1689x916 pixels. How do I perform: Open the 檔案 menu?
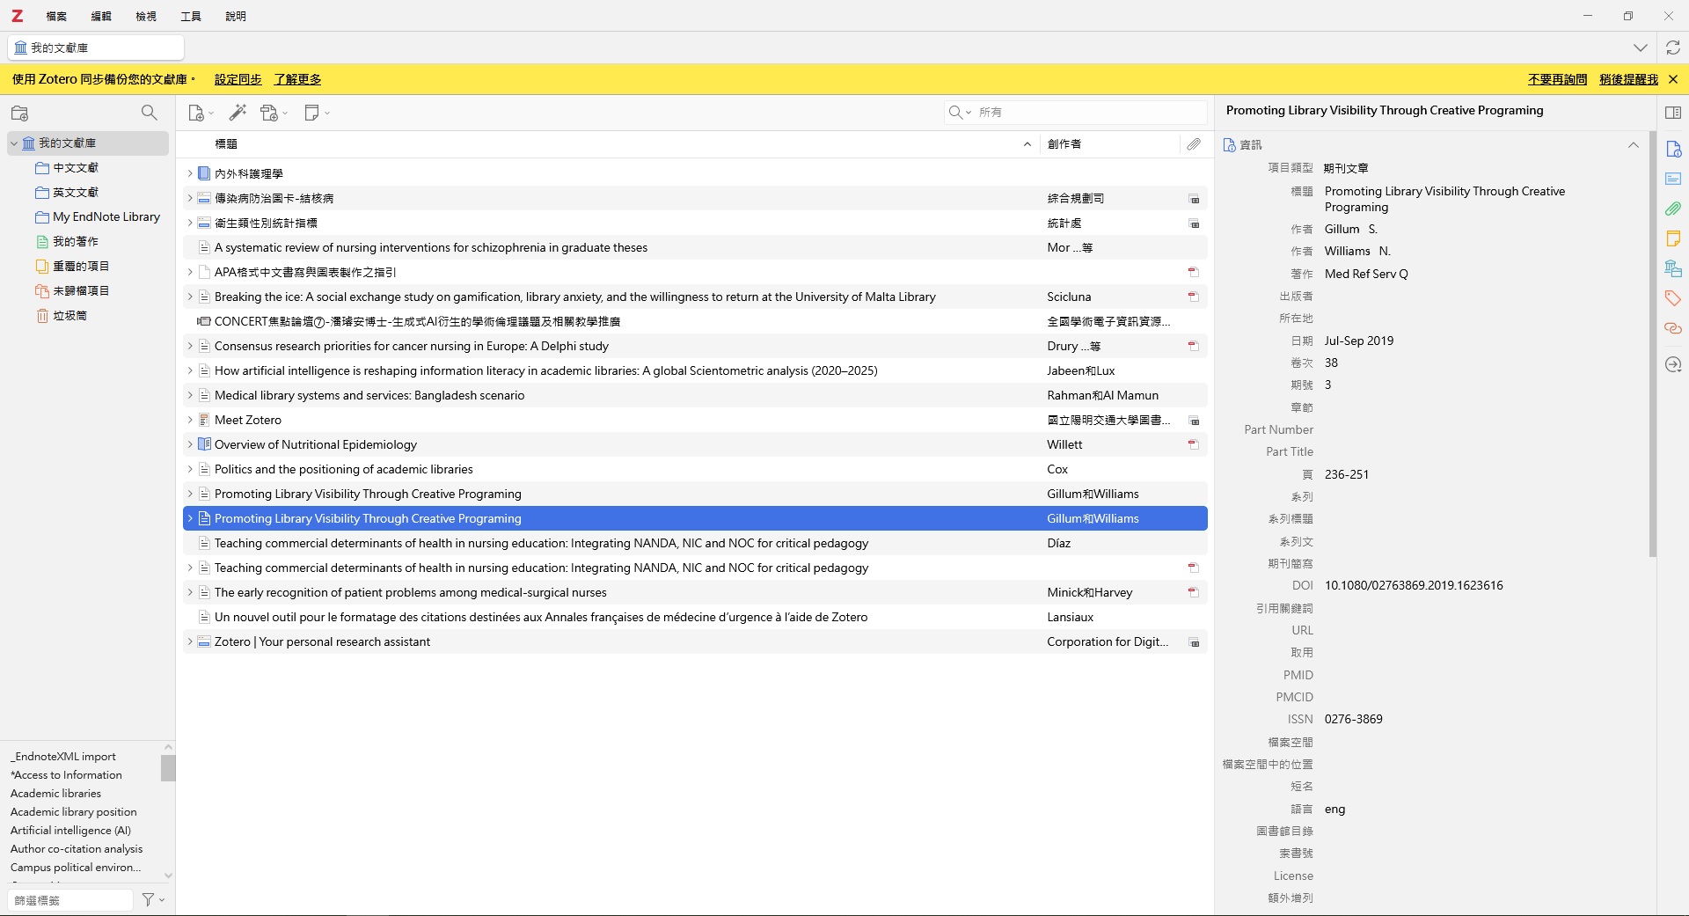coord(56,16)
